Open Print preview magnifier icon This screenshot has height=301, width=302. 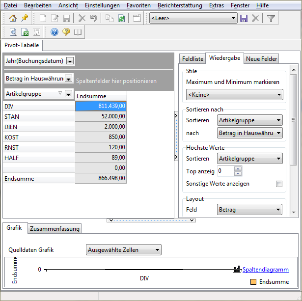tap(13, 32)
